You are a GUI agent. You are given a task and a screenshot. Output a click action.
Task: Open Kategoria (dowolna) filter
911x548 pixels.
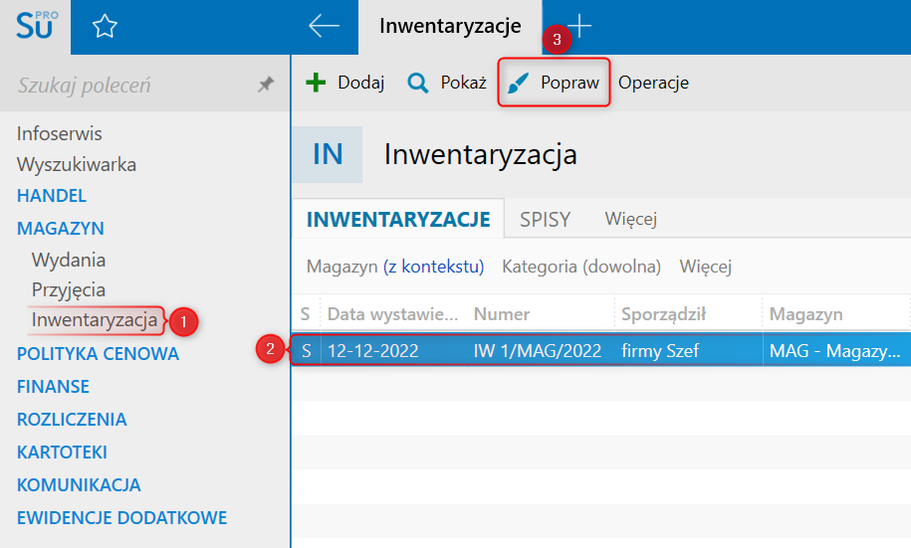click(x=581, y=266)
